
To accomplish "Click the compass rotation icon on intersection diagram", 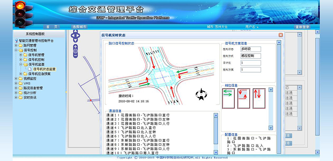I will click(x=201, y=95).
